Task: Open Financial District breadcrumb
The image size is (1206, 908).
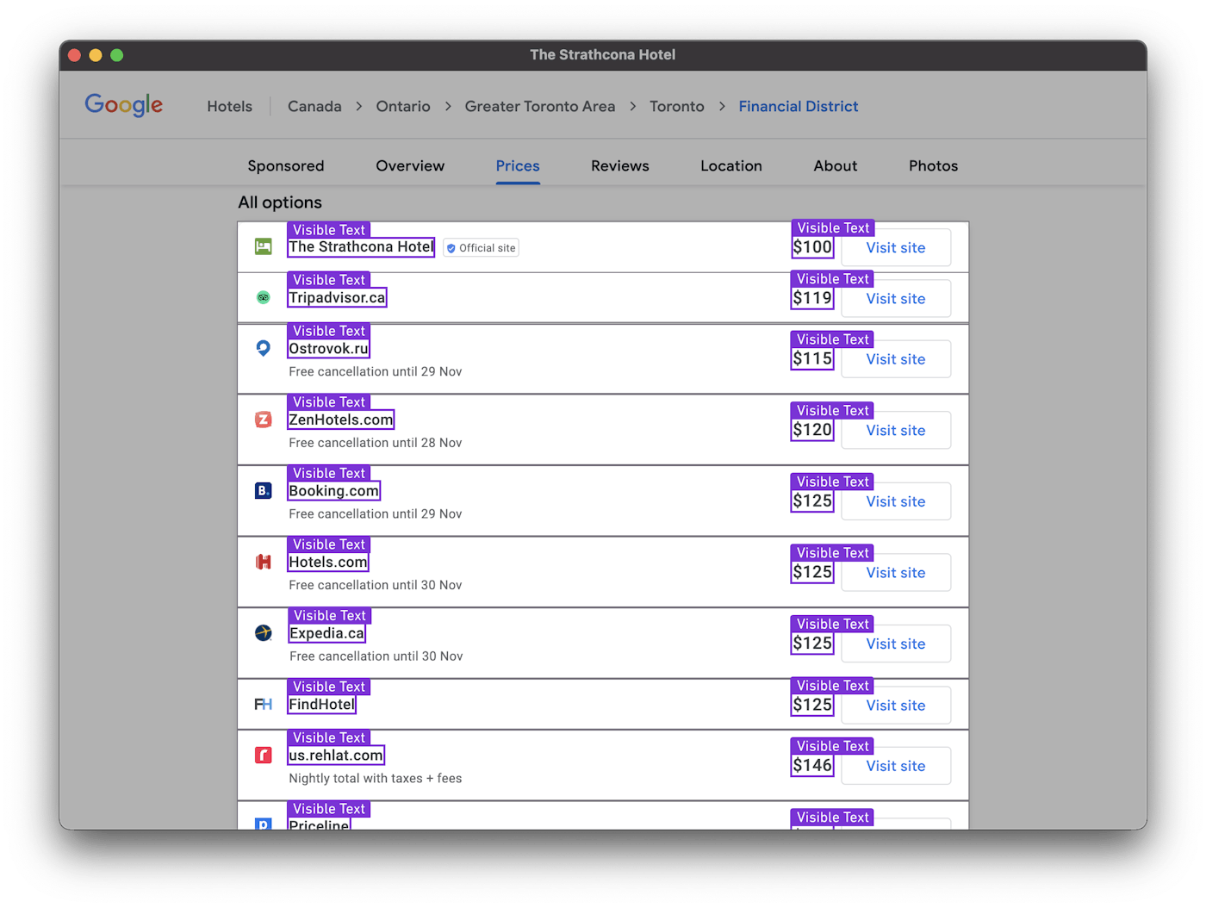Action: [799, 106]
